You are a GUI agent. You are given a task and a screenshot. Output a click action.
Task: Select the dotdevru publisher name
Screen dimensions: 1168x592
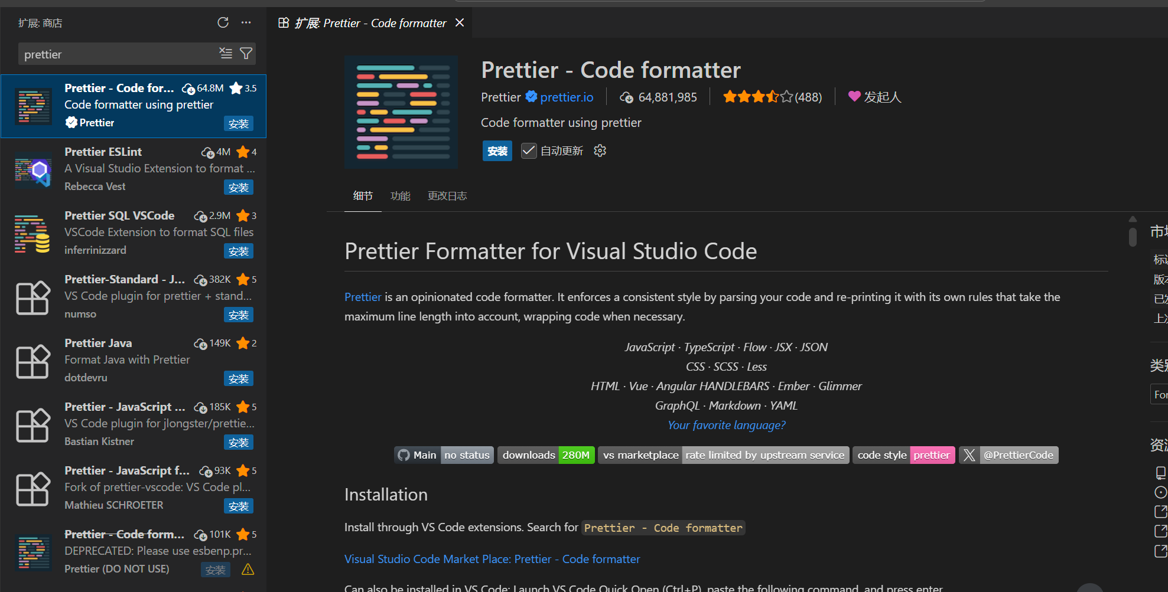pyautogui.click(x=86, y=378)
